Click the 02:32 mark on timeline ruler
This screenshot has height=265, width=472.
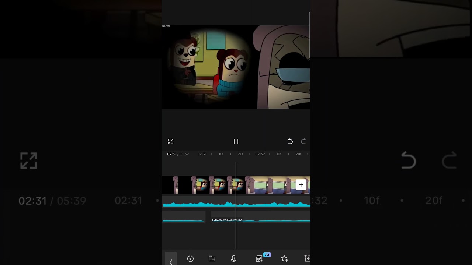tap(260, 154)
